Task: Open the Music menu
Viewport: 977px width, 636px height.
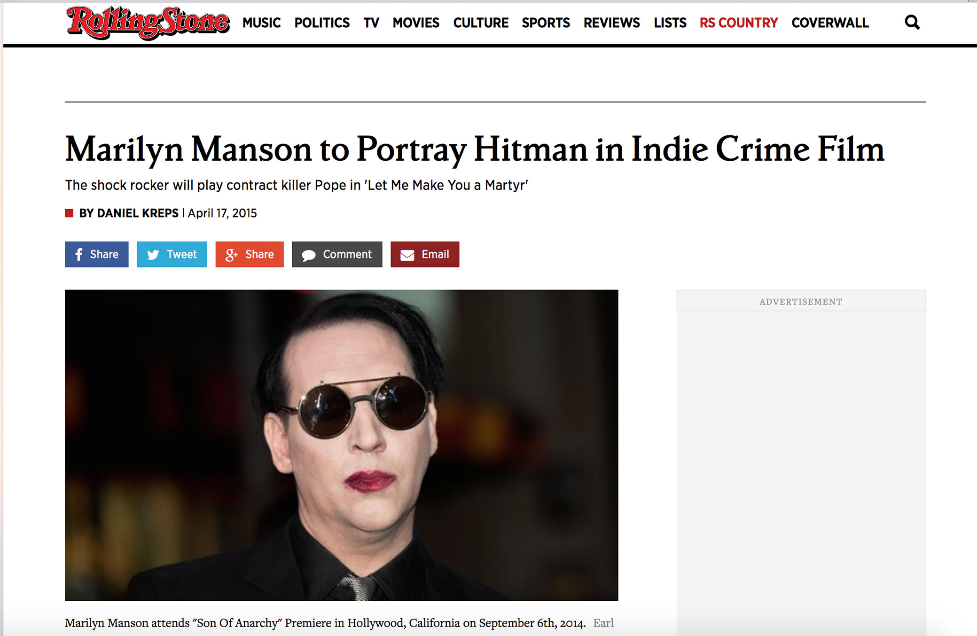Action: pyautogui.click(x=262, y=23)
